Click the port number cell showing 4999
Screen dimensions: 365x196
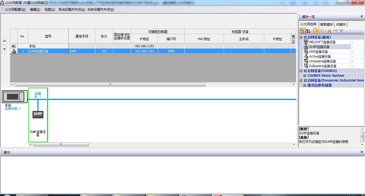171,51
